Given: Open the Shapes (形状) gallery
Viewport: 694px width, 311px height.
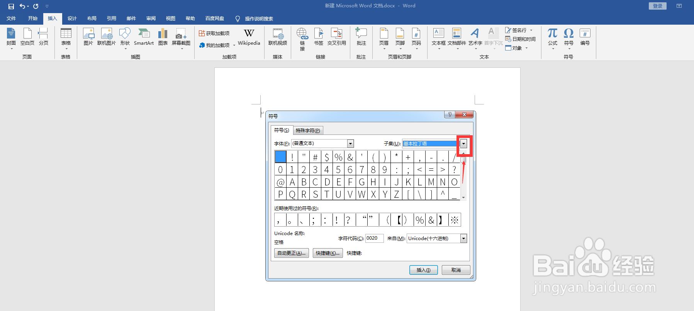Looking at the screenshot, I should (125, 38).
